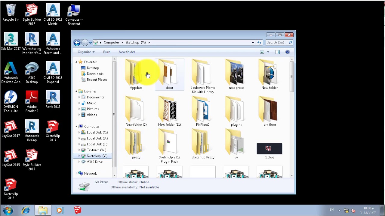Screen dimensions: 385x216
Task: Launch Revit 2018 from desktop
Action: [x=53, y=100]
